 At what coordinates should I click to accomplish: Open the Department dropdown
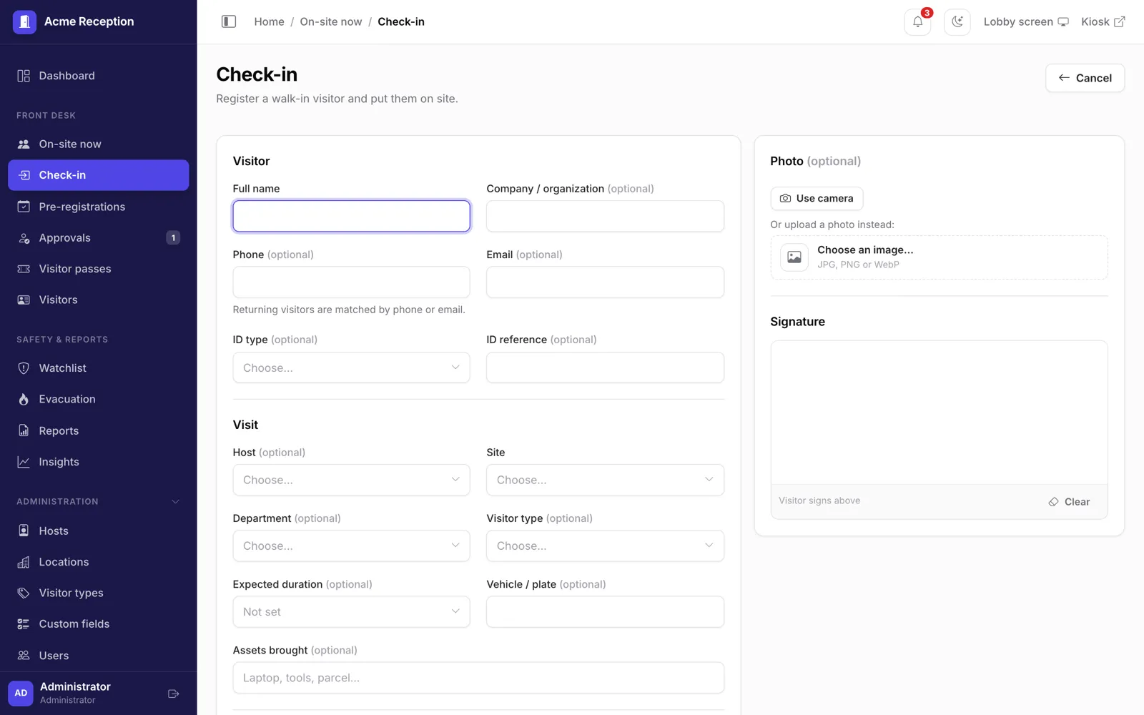[x=351, y=546]
